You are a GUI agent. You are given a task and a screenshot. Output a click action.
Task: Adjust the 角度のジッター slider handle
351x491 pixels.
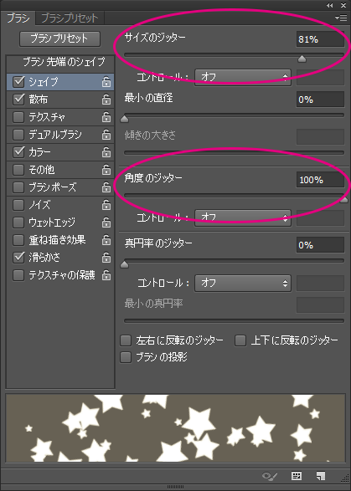click(x=344, y=199)
